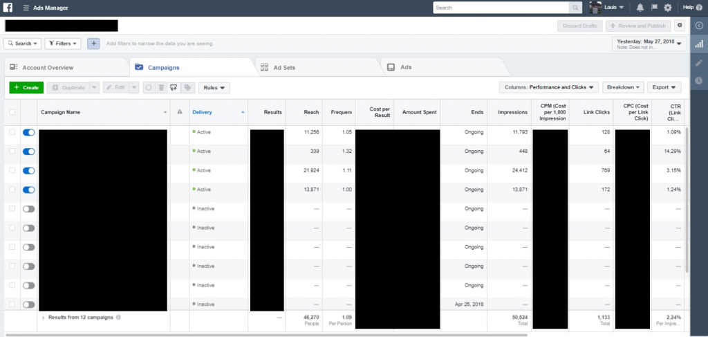The height and width of the screenshot is (337, 708).
Task: Click in the top Search input field
Action: (501, 8)
